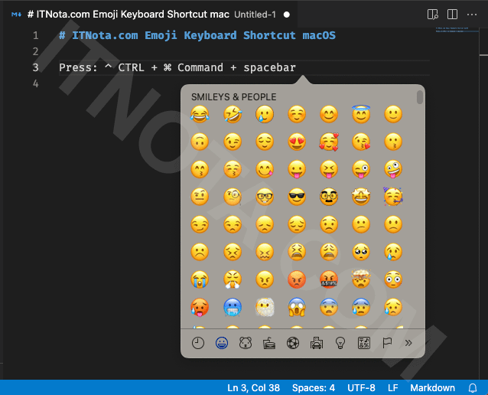Screen dimensions: 488x395
Task: Open Symbols emoji category
Action: point(363,343)
